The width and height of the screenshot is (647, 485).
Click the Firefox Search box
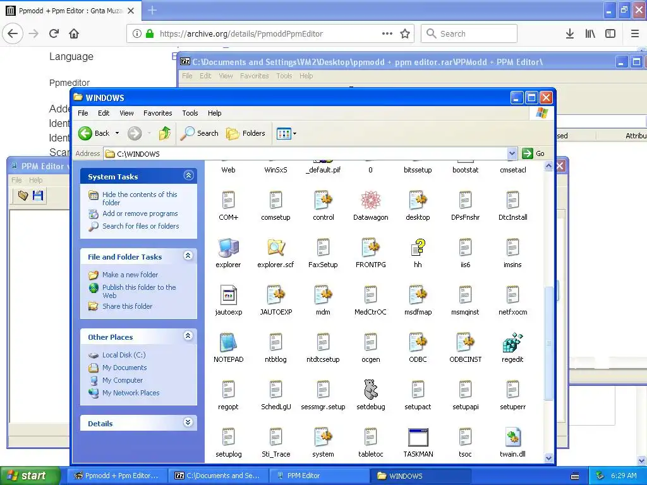[x=469, y=33]
